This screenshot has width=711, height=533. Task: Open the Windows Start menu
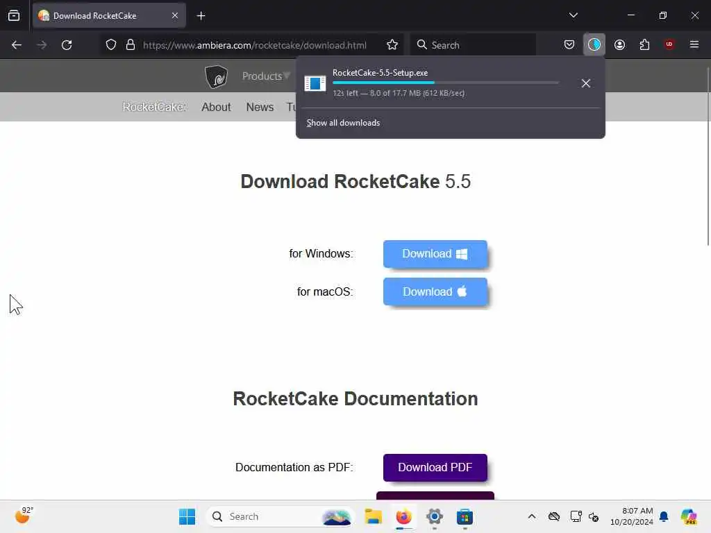pos(187,516)
